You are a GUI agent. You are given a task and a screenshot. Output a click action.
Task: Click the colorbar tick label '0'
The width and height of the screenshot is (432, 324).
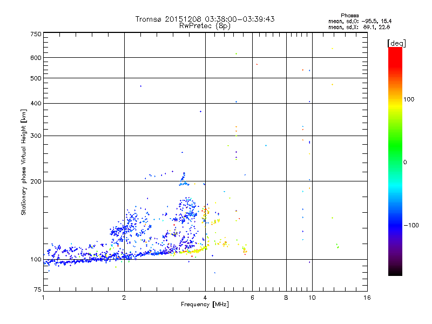(x=405, y=163)
